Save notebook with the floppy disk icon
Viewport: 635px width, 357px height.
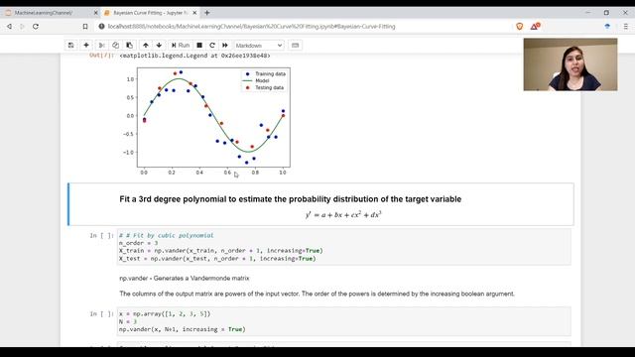[x=70, y=46]
